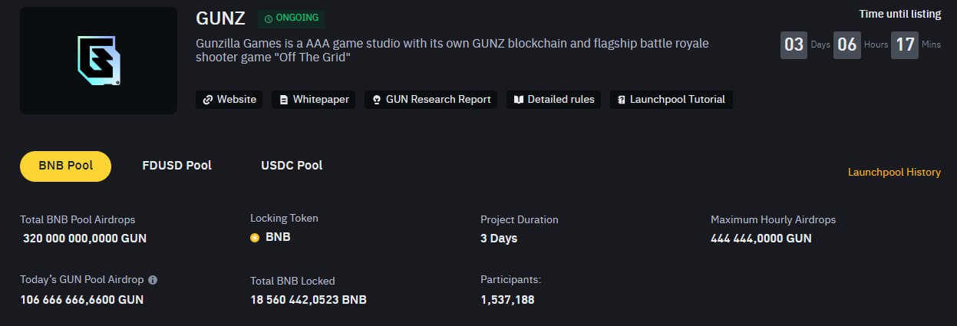The image size is (957, 326).
Task: Switch to the USDC Pool tab
Action: click(292, 166)
